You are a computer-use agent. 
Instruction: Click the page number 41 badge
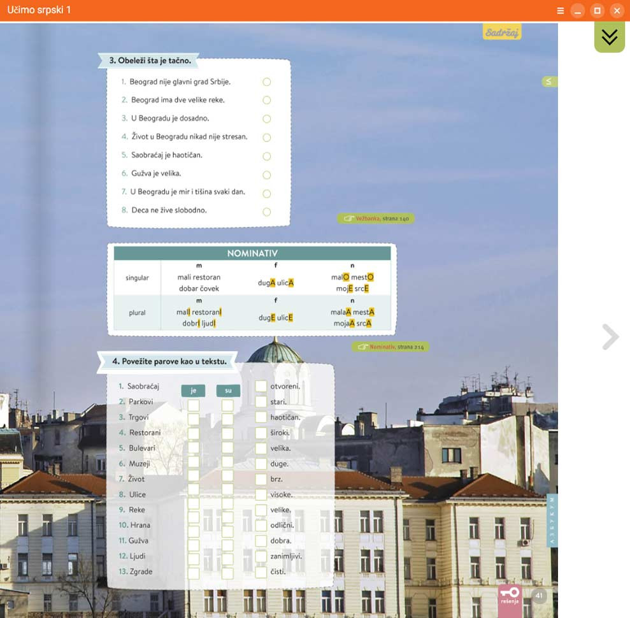pos(539,596)
